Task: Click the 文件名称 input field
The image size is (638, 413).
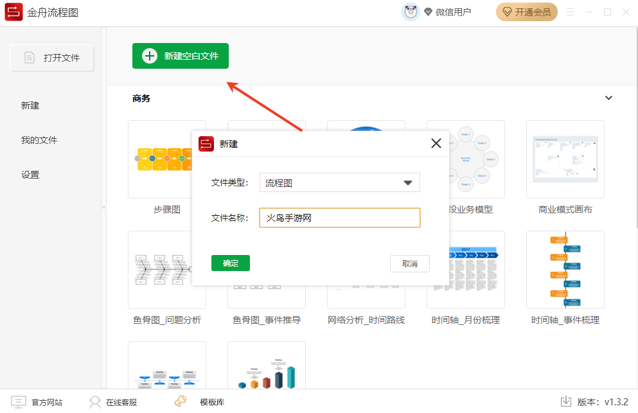Action: coord(340,218)
